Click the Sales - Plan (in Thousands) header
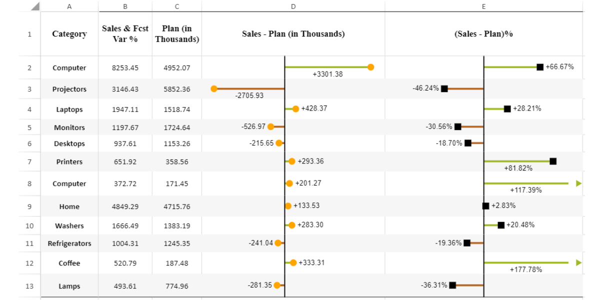The image size is (600, 300). [293, 34]
